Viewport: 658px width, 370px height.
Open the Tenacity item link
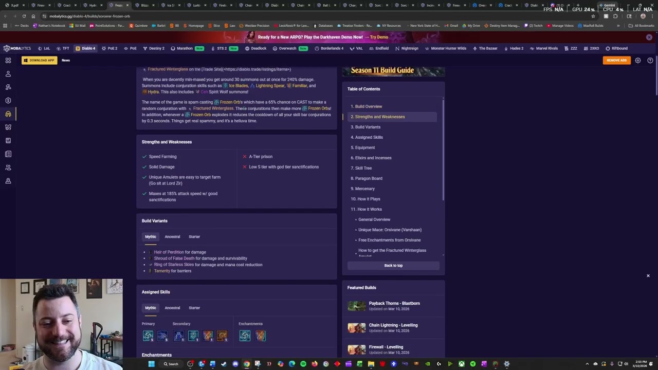click(162, 271)
